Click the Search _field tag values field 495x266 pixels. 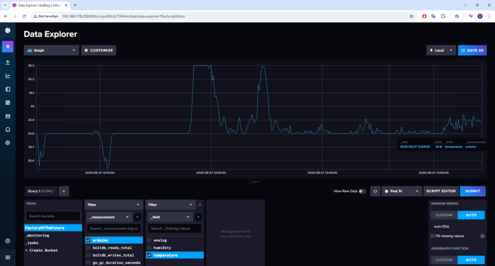175,228
